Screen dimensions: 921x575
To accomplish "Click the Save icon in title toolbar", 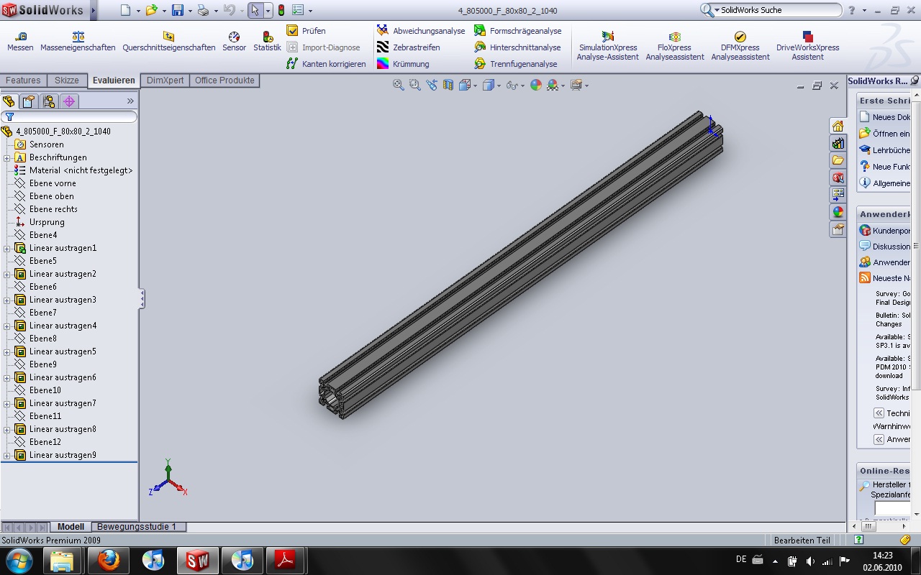I will pos(177,10).
